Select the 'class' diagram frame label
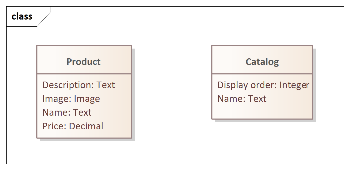Viewport: 350px width, 170px height. point(22,16)
